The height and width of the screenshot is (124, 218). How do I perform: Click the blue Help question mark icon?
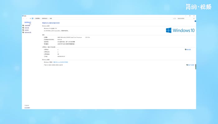pyautogui.click(x=195, y=21)
